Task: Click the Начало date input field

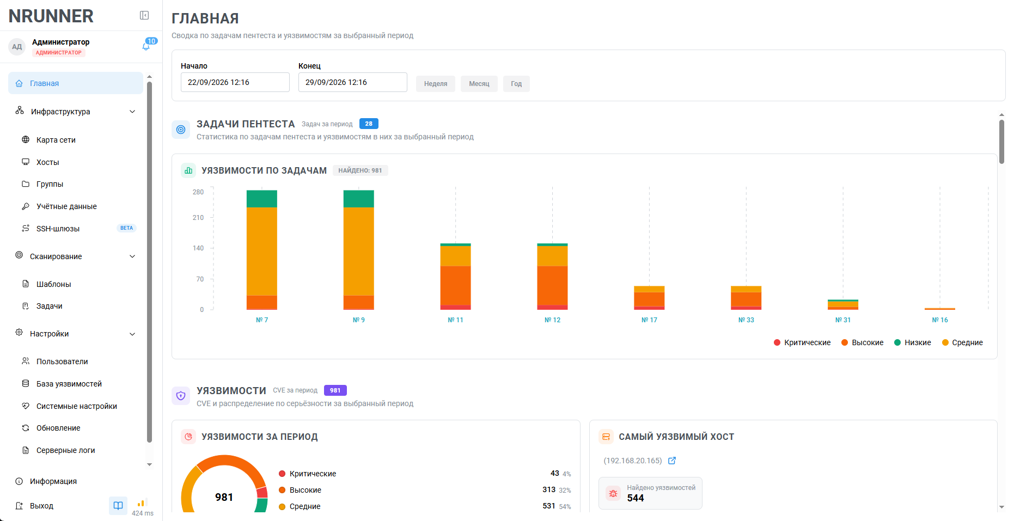Action: click(x=235, y=82)
